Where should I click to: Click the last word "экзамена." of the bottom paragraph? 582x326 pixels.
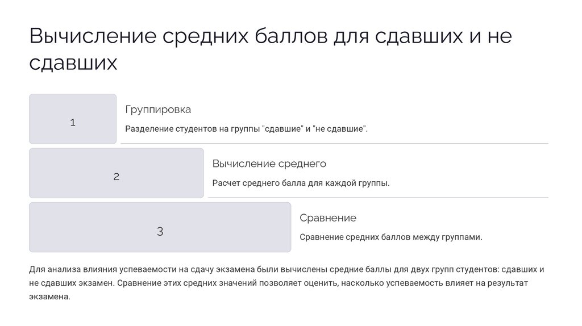(x=49, y=296)
